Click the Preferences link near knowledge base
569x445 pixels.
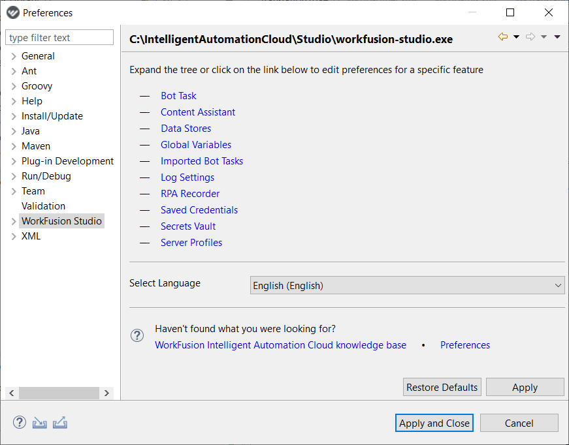(465, 345)
